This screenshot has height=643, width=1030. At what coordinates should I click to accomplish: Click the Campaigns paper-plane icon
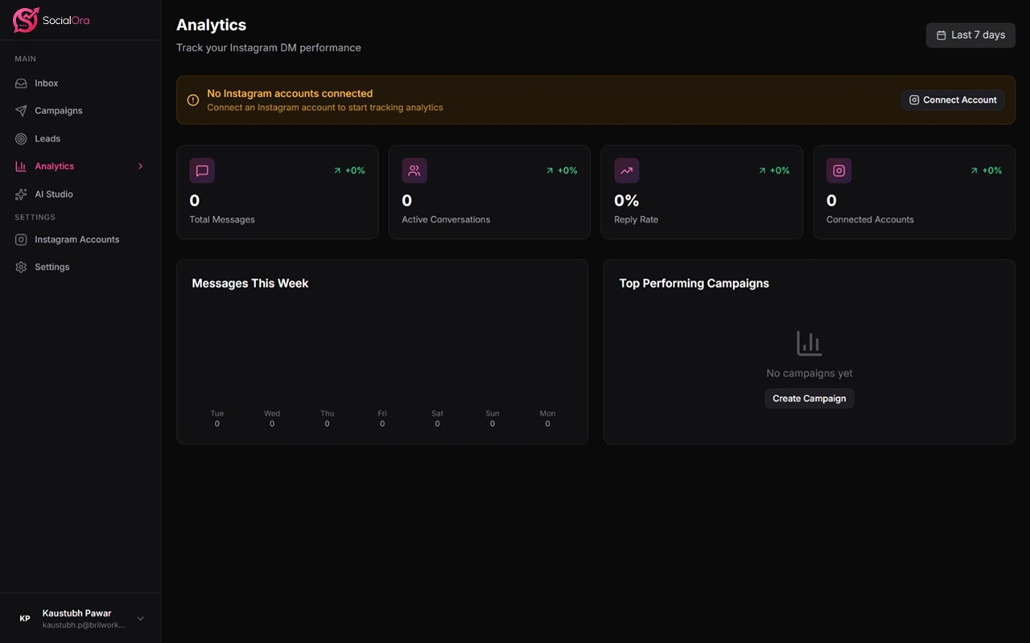(x=20, y=110)
